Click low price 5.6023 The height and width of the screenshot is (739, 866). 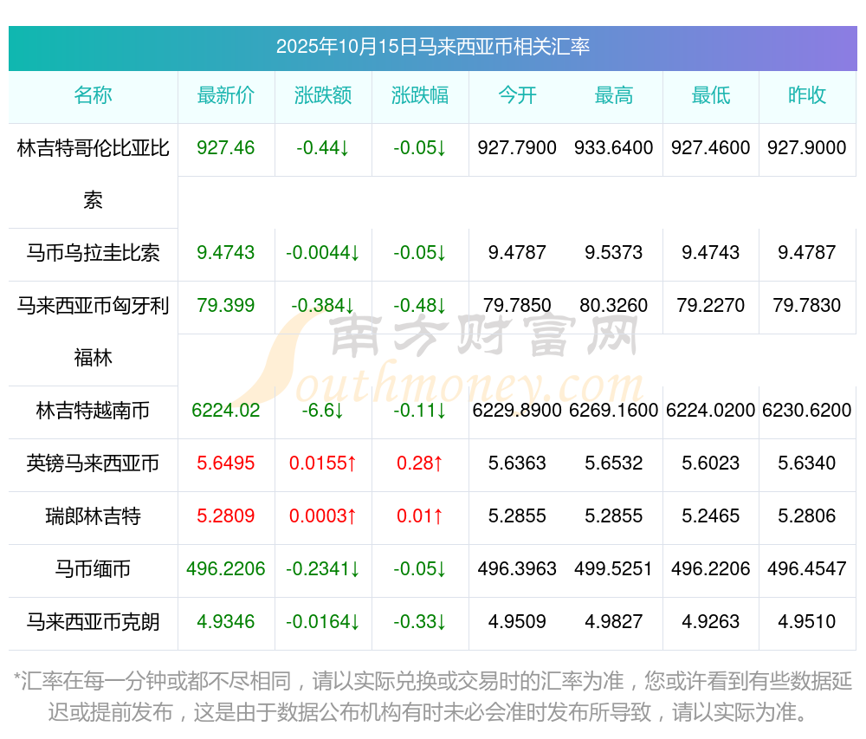point(711,463)
